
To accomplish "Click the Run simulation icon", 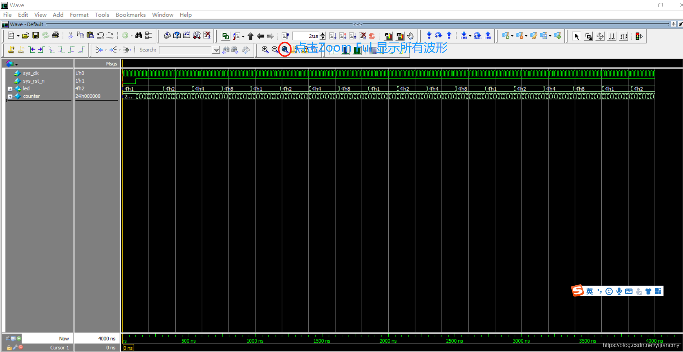I will coord(333,36).
